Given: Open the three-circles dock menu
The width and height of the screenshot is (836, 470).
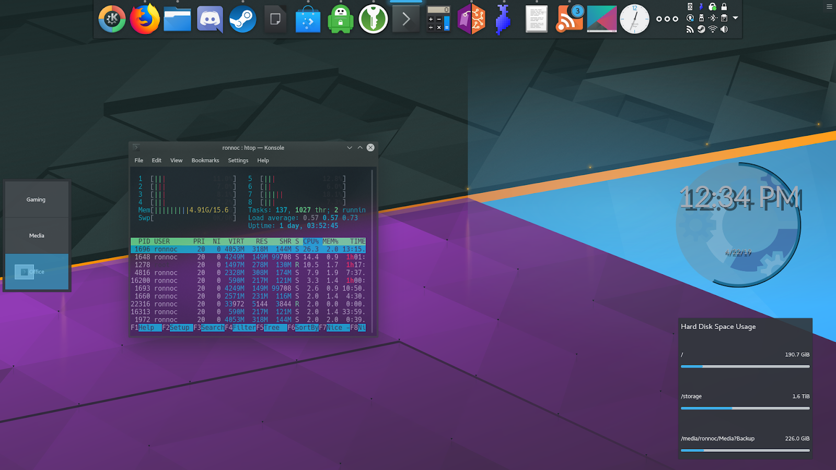Looking at the screenshot, I should [667, 19].
